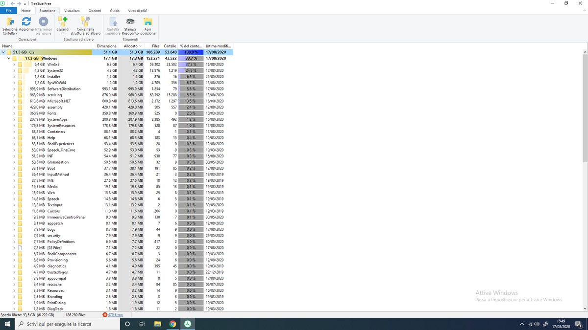Click the Stampa Resoconto printer icon
The image size is (588, 330).
130,22
